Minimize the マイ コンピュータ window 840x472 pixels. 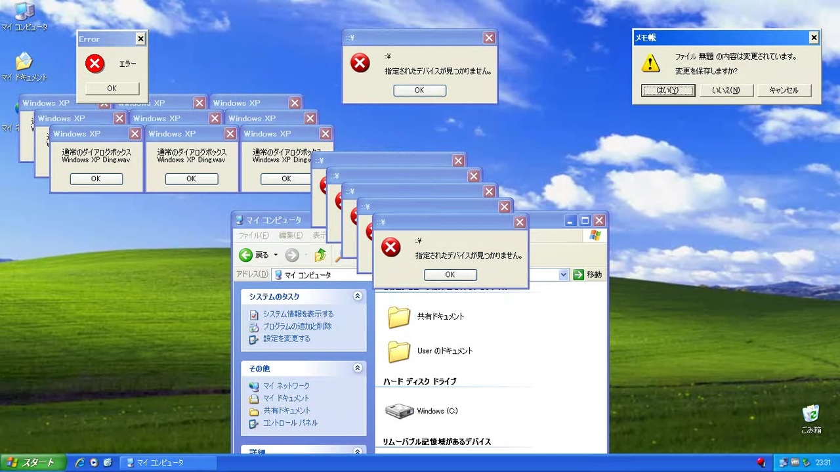570,221
